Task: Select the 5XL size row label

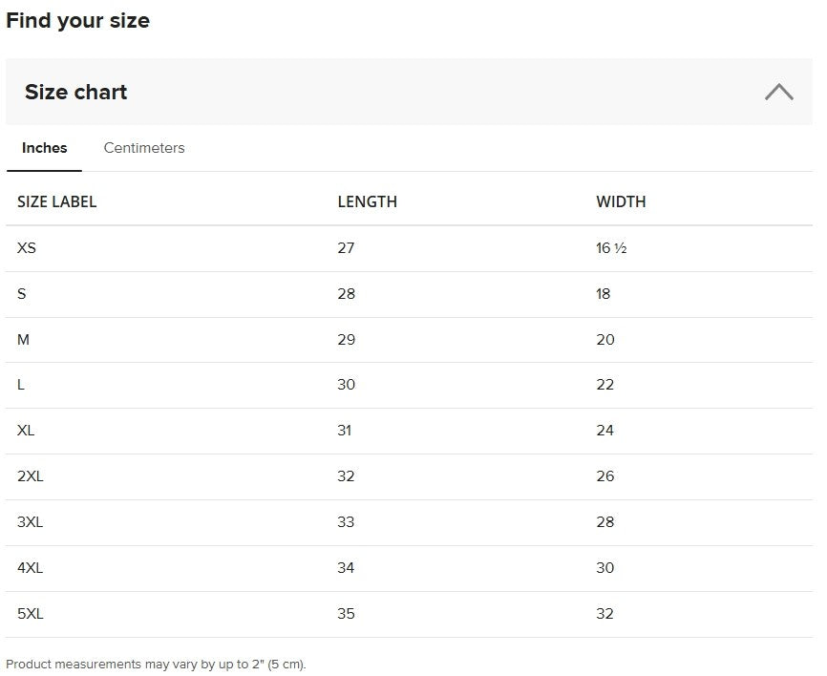Action: click(x=30, y=614)
